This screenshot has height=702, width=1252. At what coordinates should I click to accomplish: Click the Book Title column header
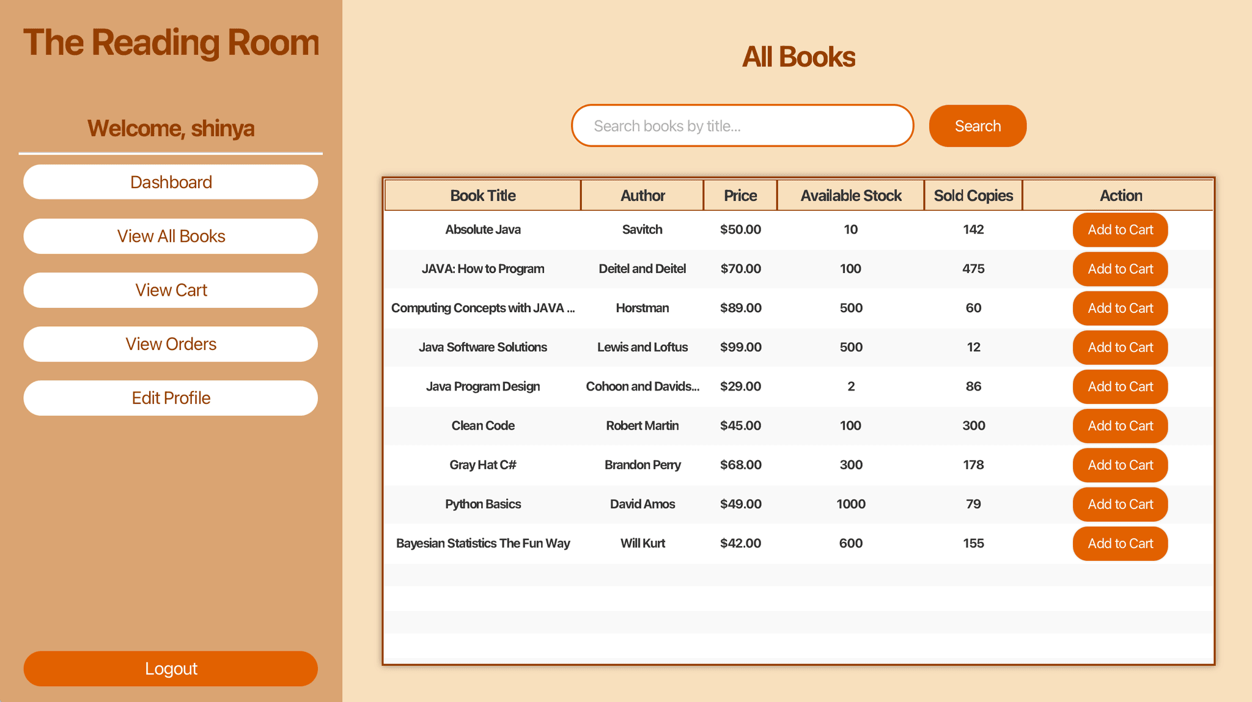[482, 196]
